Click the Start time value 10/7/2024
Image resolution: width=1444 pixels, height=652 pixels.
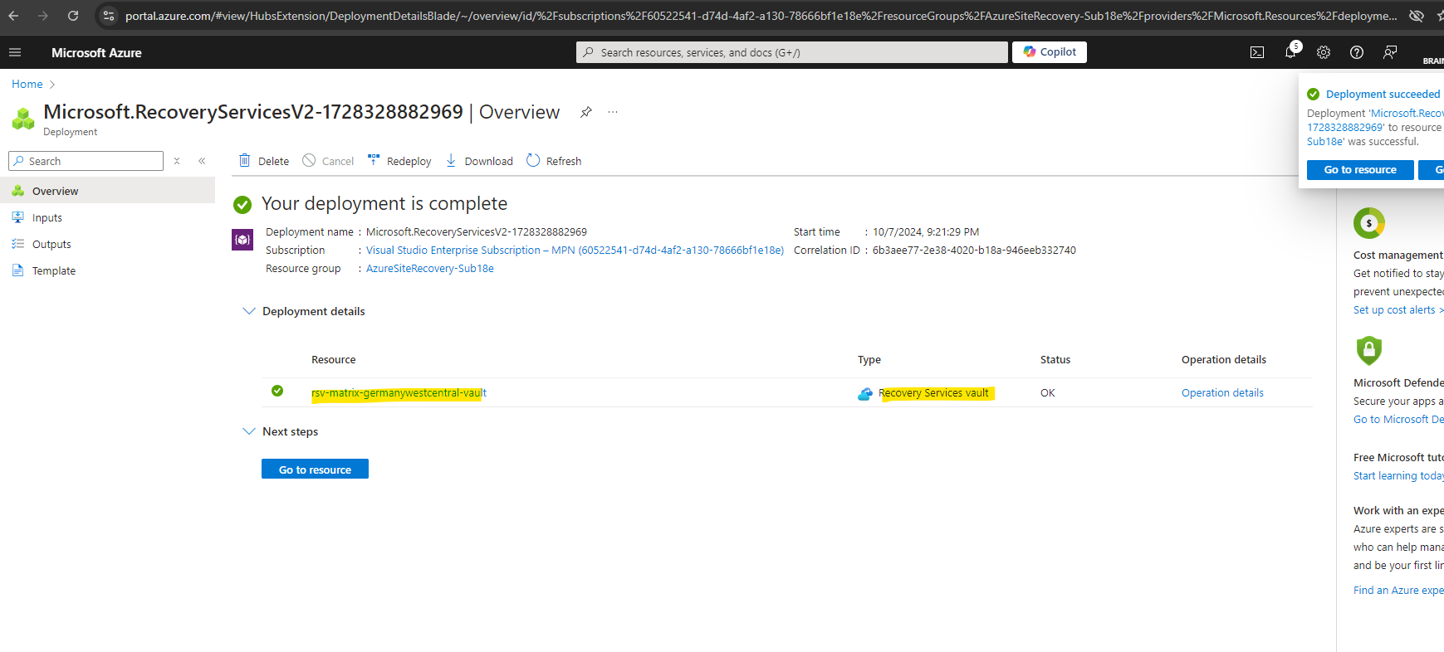click(926, 232)
